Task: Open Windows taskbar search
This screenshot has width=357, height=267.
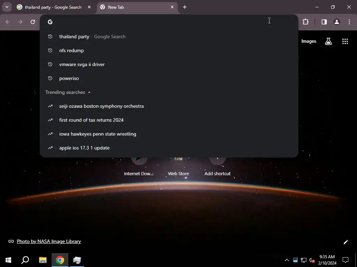Action: click(25, 260)
